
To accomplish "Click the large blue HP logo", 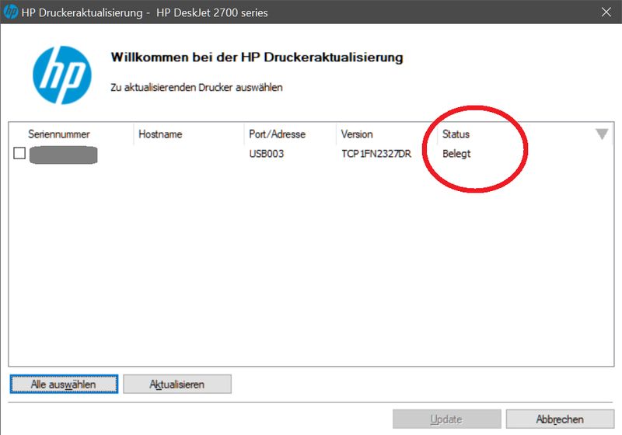I will click(x=62, y=75).
